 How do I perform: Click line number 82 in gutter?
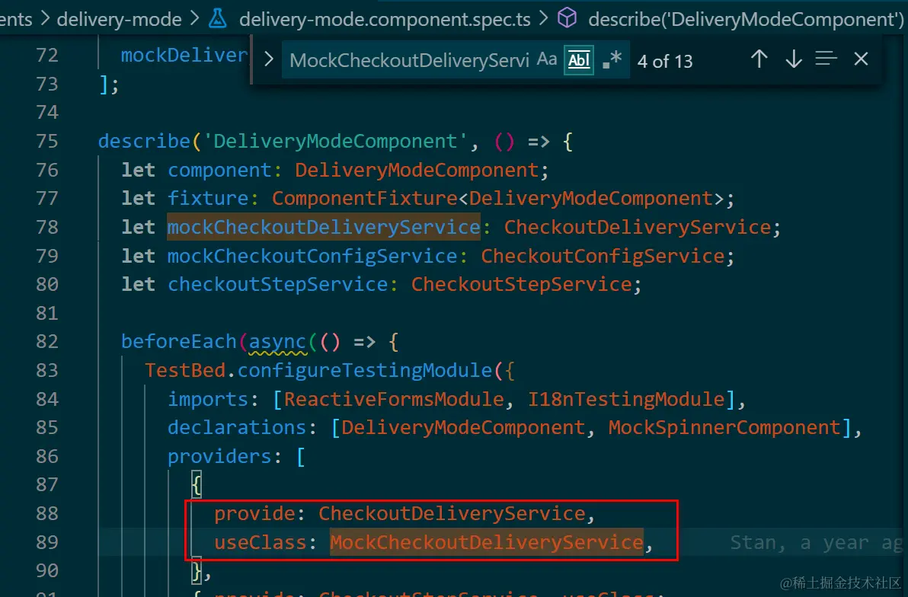coord(47,342)
